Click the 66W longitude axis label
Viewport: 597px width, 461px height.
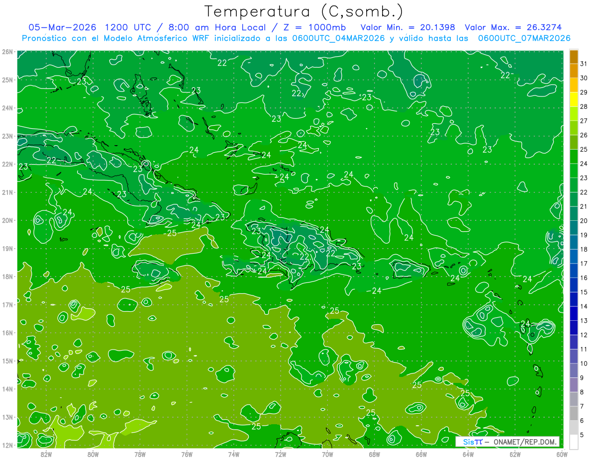(x=421, y=454)
